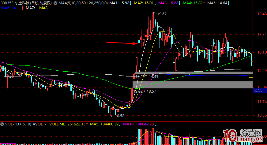The height and width of the screenshot is (145, 267).
Task: Click 10.56 on the price axis
Action: [x=262, y=115]
